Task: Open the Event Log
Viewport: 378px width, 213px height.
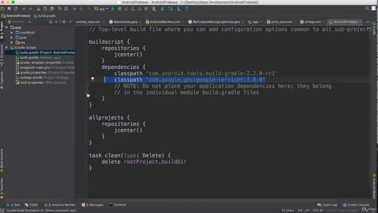Action: click(327, 205)
